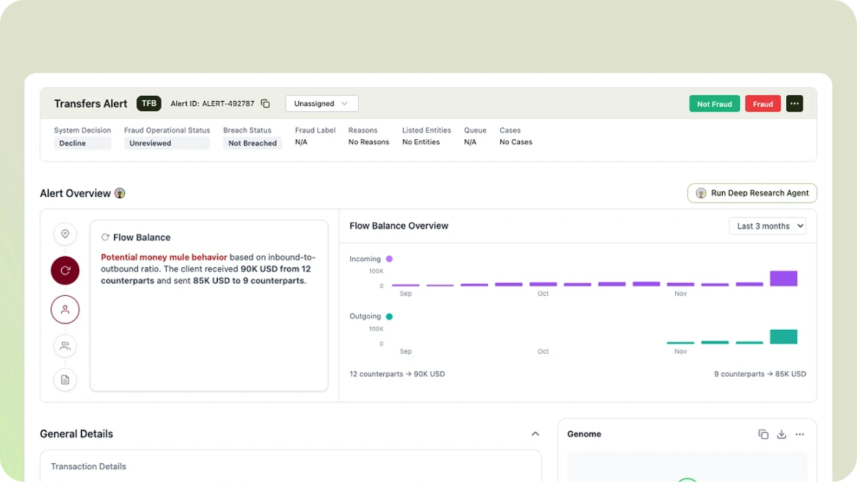Collapse the General Details section
Screen dimensions: 857x482
535,434
